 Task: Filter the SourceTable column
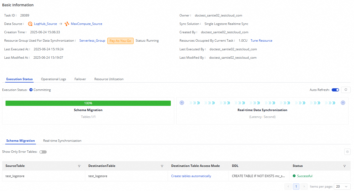79,166
